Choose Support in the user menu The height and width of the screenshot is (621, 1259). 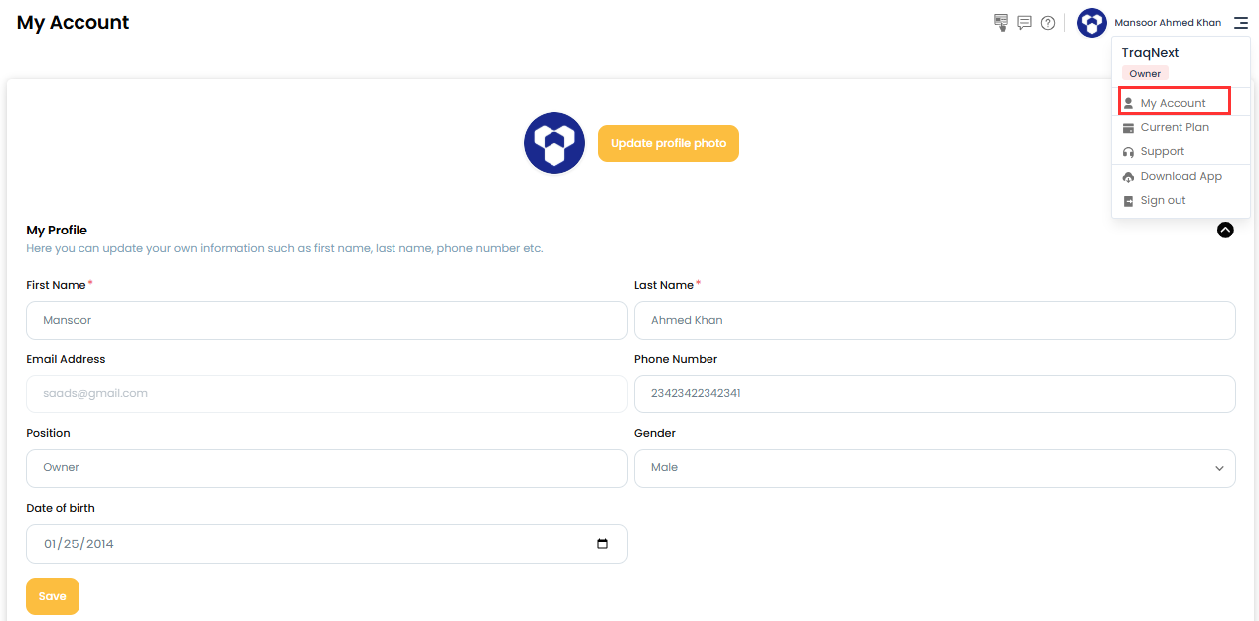click(1163, 152)
